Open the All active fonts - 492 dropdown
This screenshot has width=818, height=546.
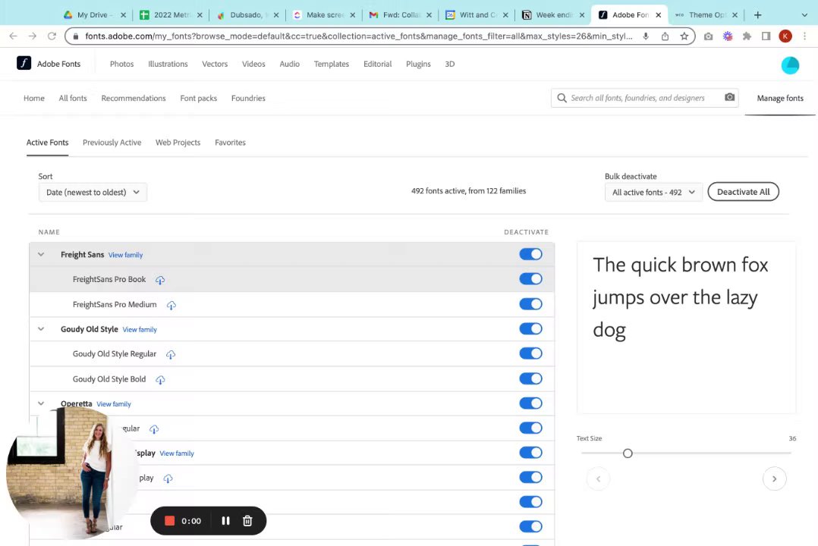pos(653,192)
